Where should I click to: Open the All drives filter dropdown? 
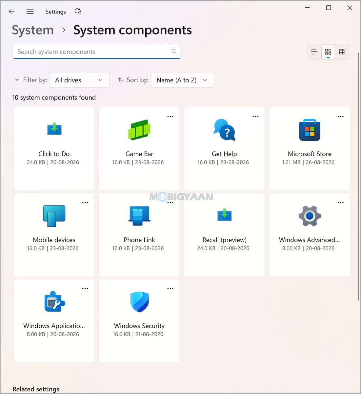80,80
